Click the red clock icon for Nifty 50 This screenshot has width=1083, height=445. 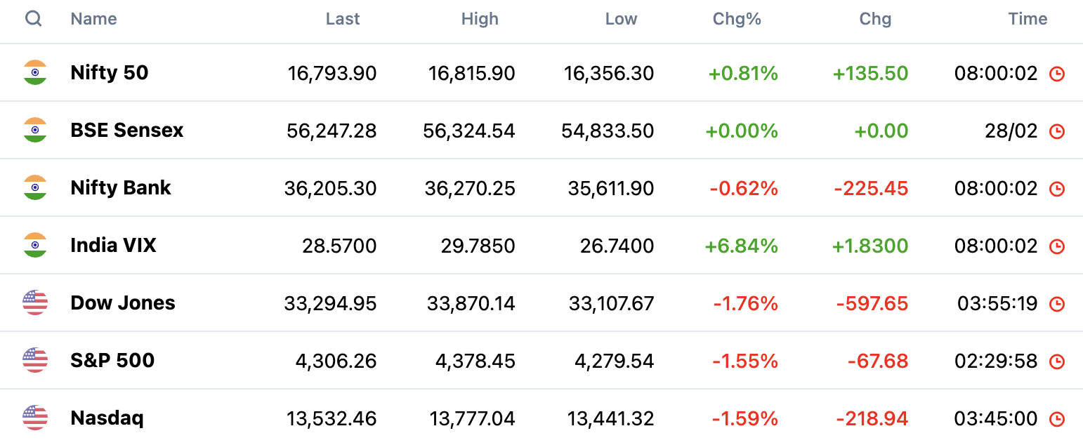pyautogui.click(x=1057, y=74)
